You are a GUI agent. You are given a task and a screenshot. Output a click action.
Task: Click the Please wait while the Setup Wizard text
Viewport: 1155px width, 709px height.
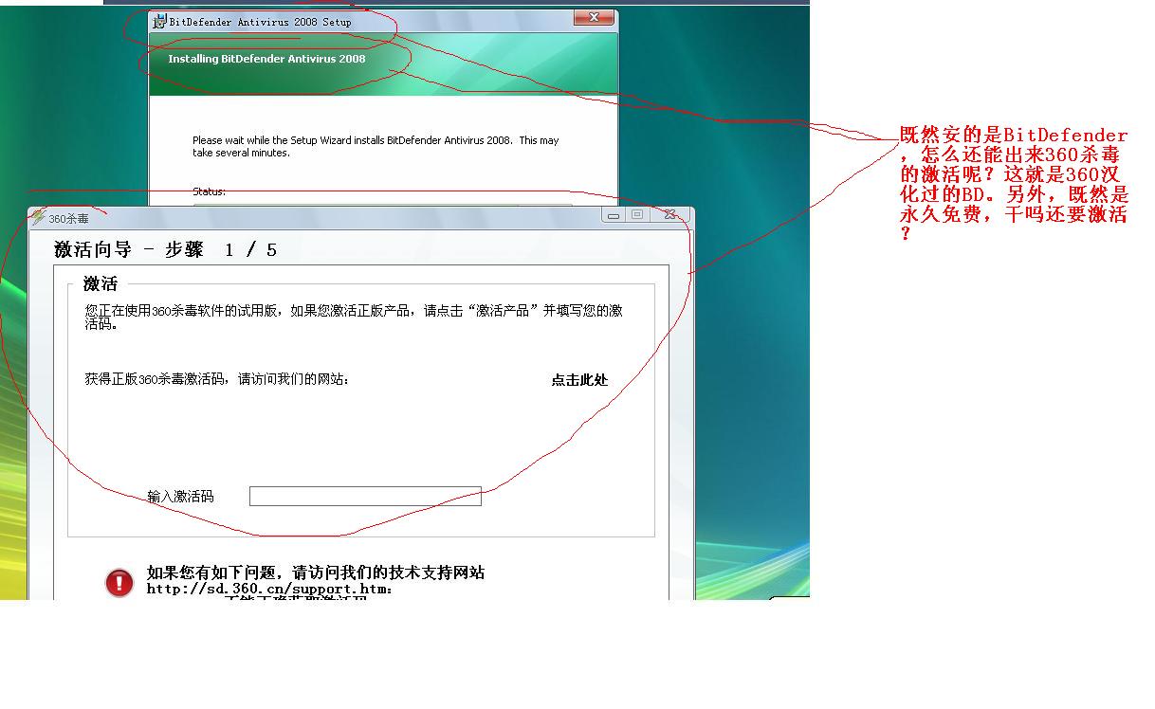376,146
